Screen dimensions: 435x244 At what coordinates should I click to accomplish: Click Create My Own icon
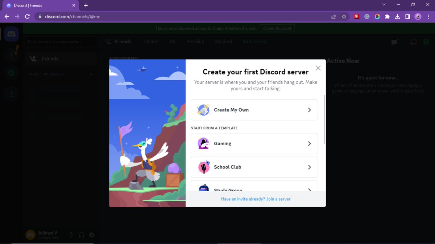[203, 110]
